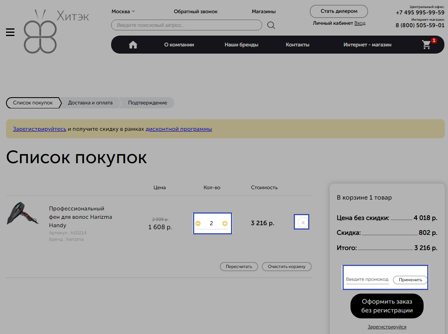This screenshot has height=334, width=448.
Task: Click the Пересчитать button
Action: [x=239, y=267]
